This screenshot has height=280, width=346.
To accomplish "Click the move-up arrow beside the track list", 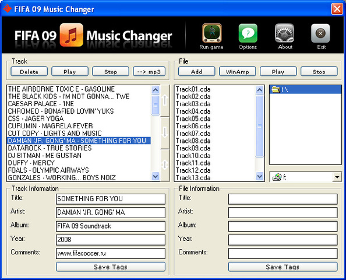I will click(165, 100).
